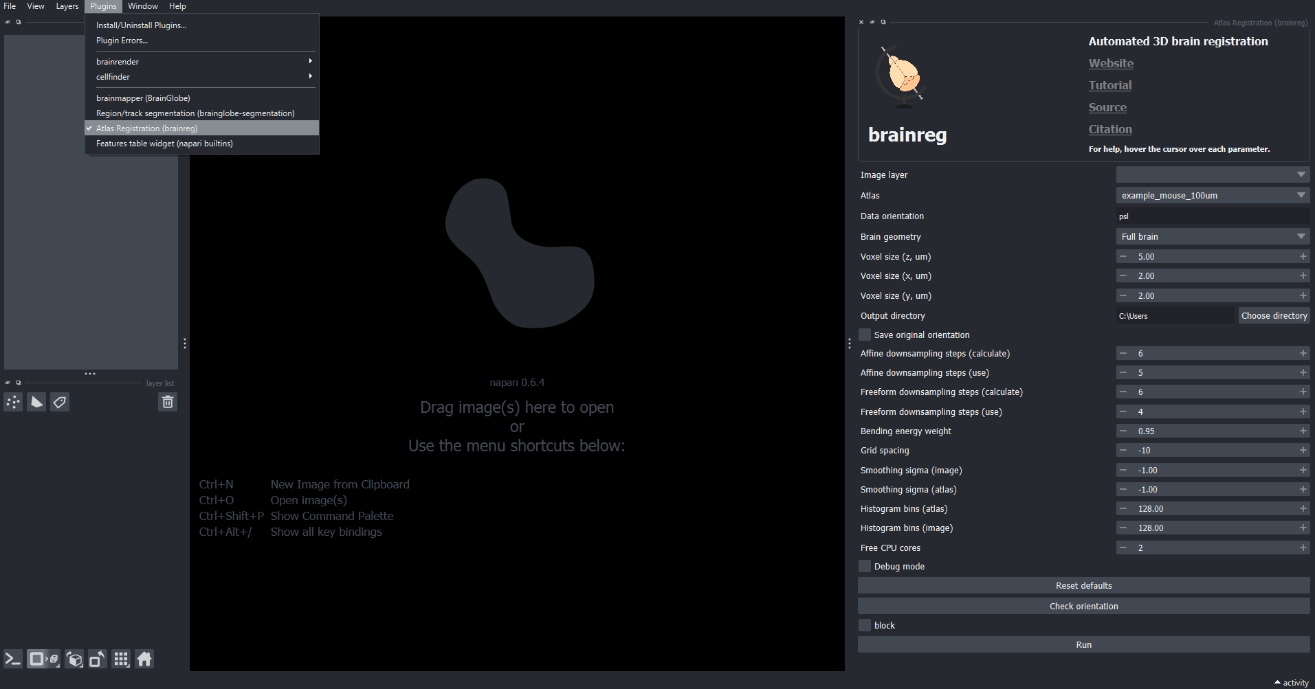Increase Voxel size (x, um) value
This screenshot has height=689, width=1315.
pyautogui.click(x=1303, y=275)
